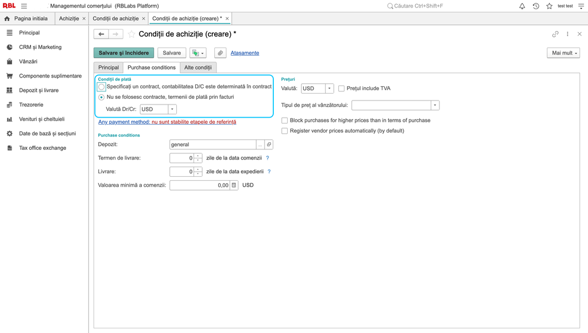This screenshot has height=333, width=588.
Task: Click the paperclip attachment icon
Action: click(x=220, y=53)
